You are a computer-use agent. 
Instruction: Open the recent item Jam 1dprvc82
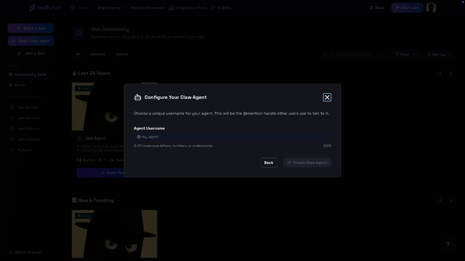tap(29, 118)
